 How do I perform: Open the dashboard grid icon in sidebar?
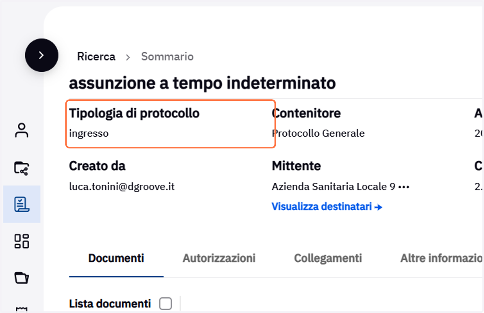(22, 241)
